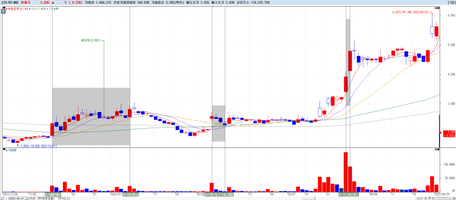Toggle the 120-day moving average legend
456x200 pixels.
click(50, 9)
